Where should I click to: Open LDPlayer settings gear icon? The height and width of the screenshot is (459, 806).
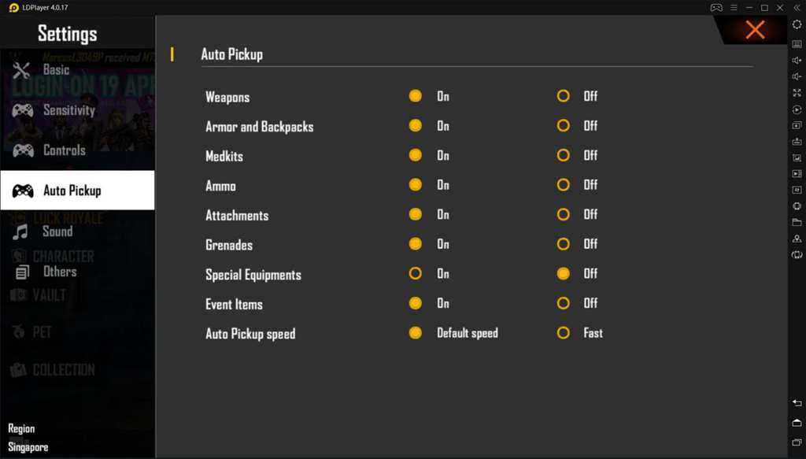tap(796, 25)
